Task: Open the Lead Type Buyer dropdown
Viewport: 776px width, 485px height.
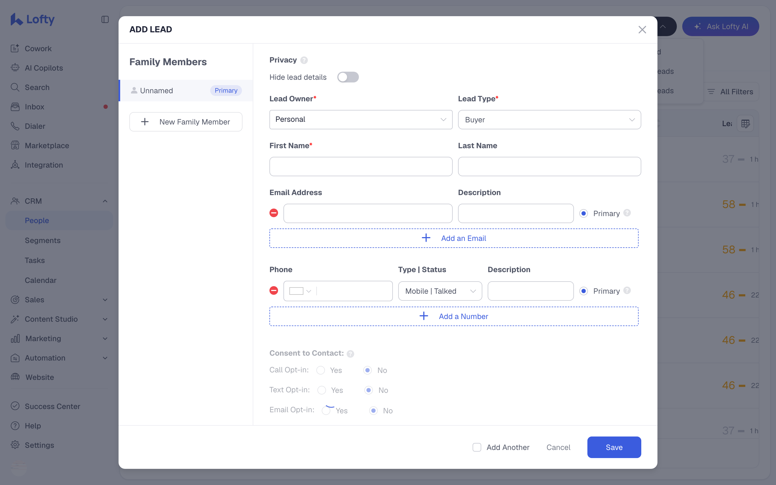Action: pos(549,120)
